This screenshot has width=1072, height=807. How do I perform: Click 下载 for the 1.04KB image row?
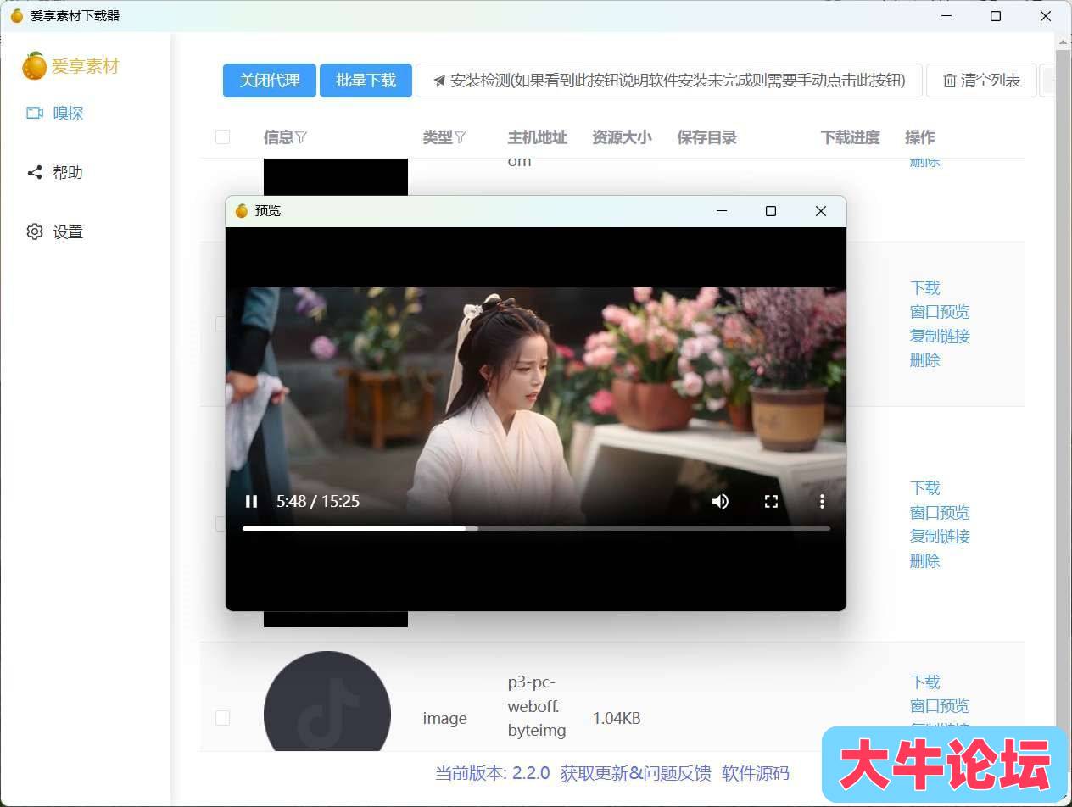click(925, 682)
